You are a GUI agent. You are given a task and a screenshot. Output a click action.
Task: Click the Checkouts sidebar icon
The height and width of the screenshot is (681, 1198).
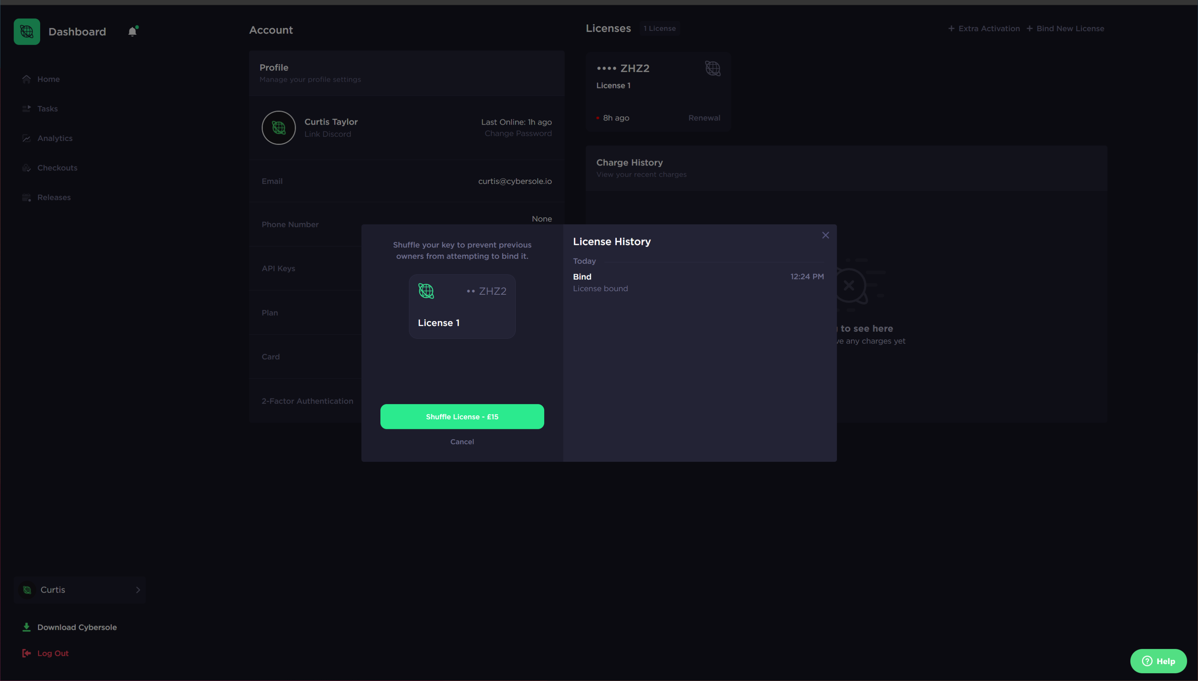click(x=26, y=168)
